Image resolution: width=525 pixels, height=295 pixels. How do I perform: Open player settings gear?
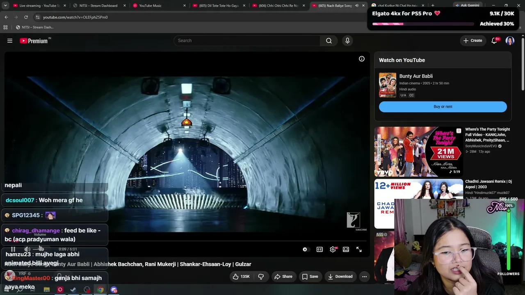coord(333,249)
